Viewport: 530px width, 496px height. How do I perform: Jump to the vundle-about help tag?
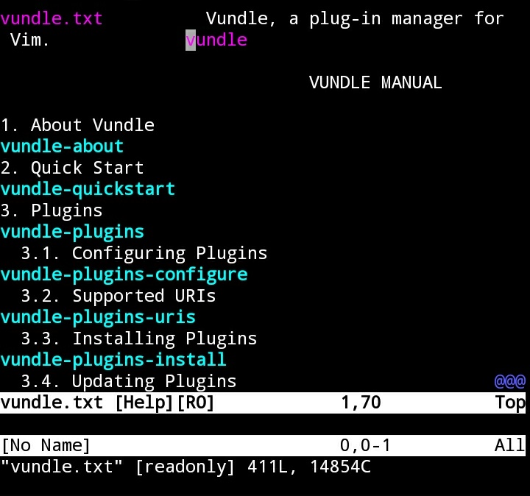click(62, 146)
